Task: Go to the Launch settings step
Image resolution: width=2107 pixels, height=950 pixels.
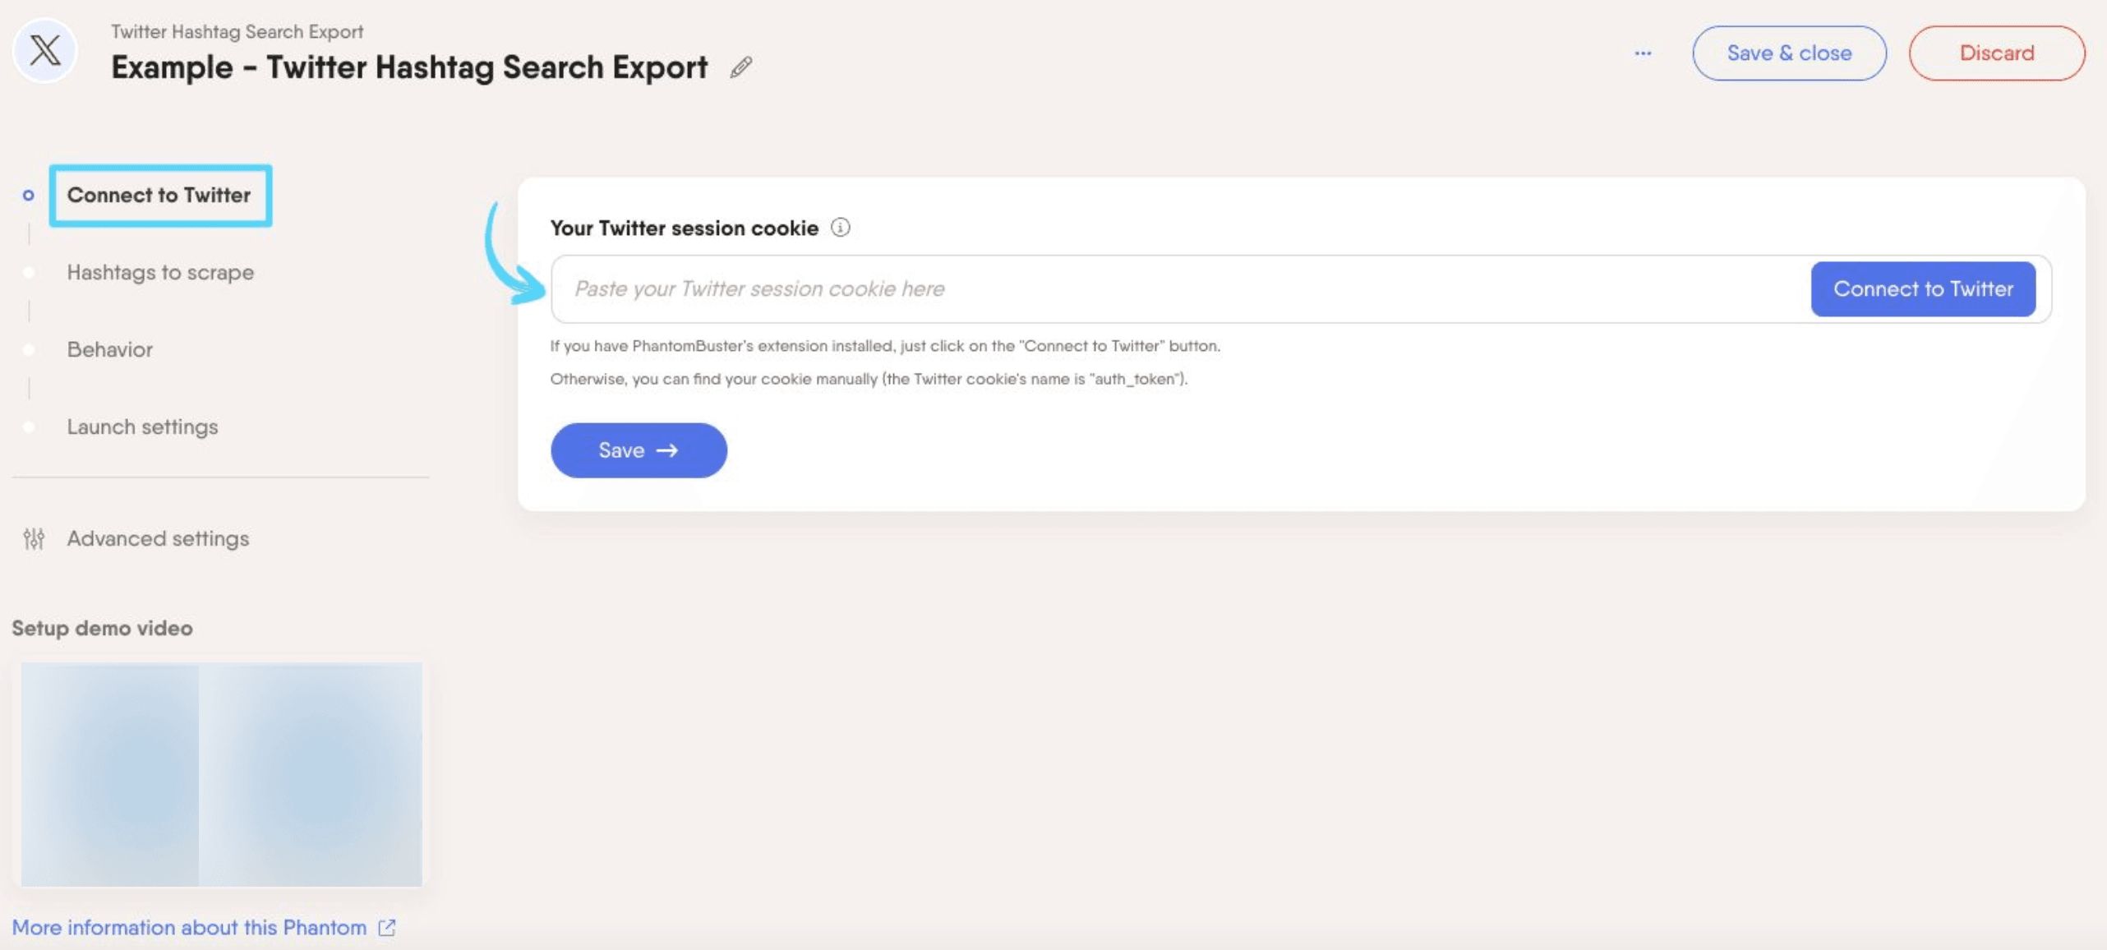Action: coord(142,427)
